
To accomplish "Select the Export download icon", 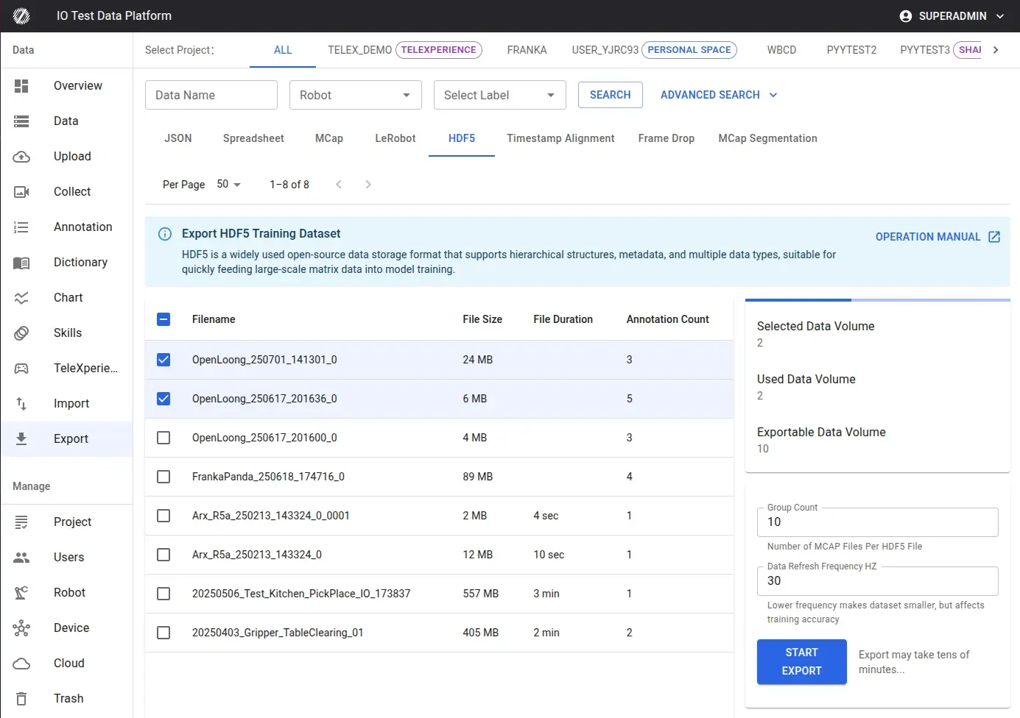I will (x=21, y=439).
